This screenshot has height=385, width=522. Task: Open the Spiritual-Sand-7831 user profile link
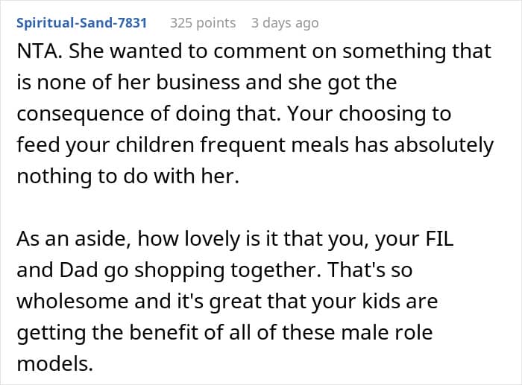(81, 23)
